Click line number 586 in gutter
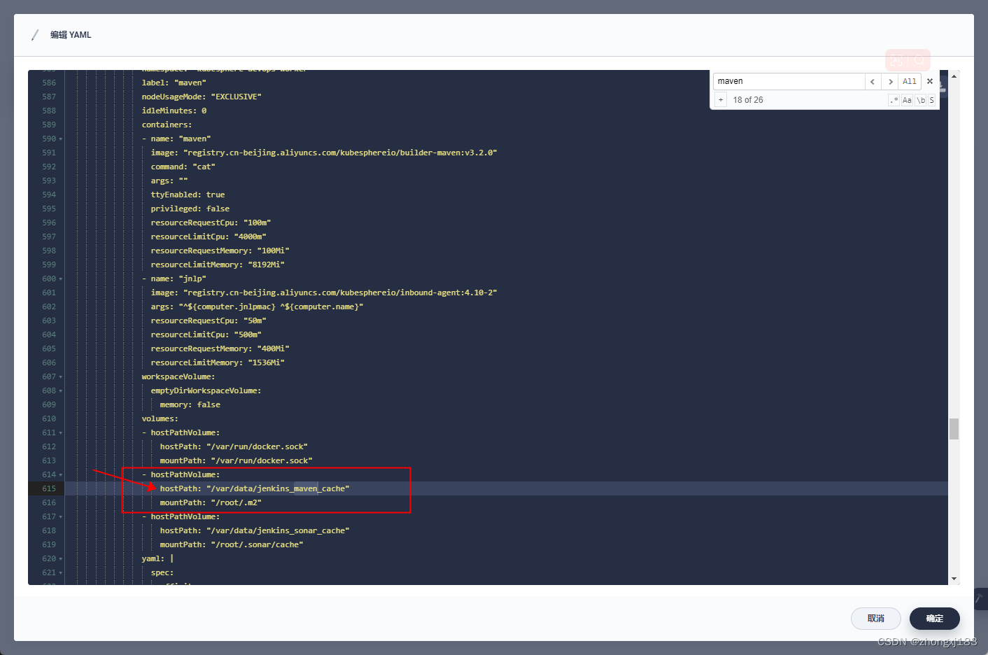 [49, 83]
